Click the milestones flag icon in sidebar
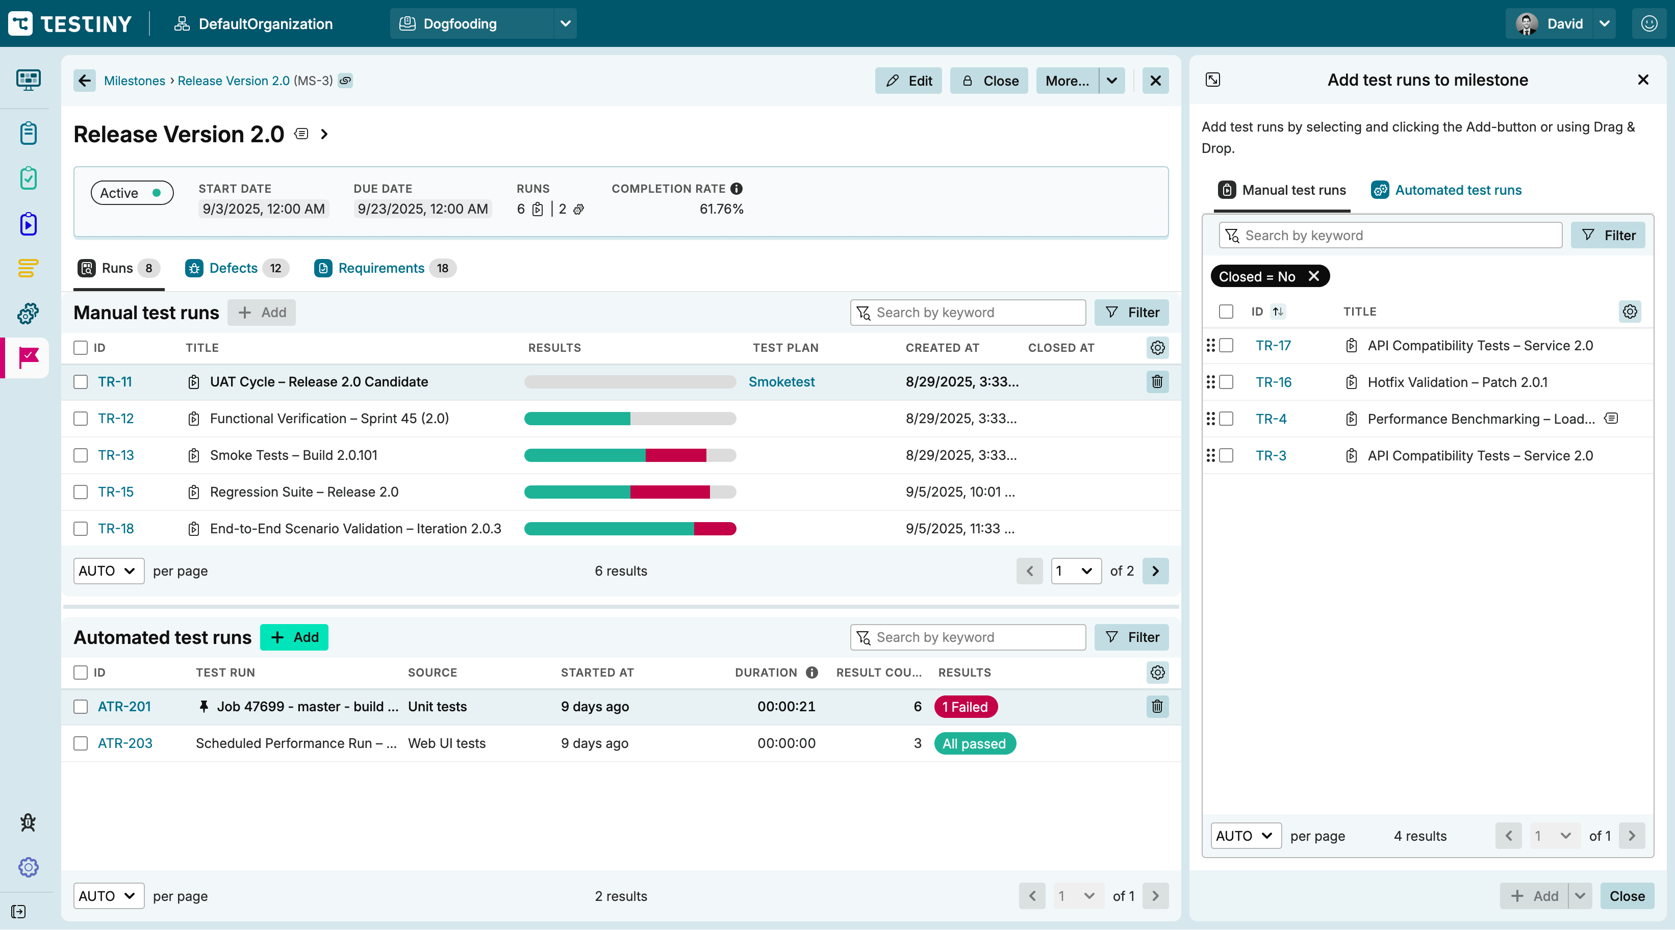This screenshot has width=1675, height=930. [28, 357]
